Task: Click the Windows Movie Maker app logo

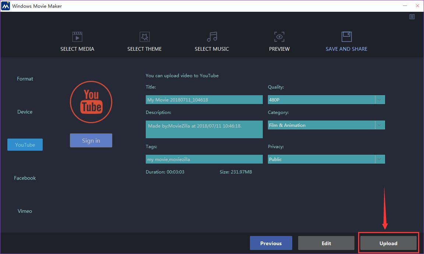Action: [x=6, y=6]
